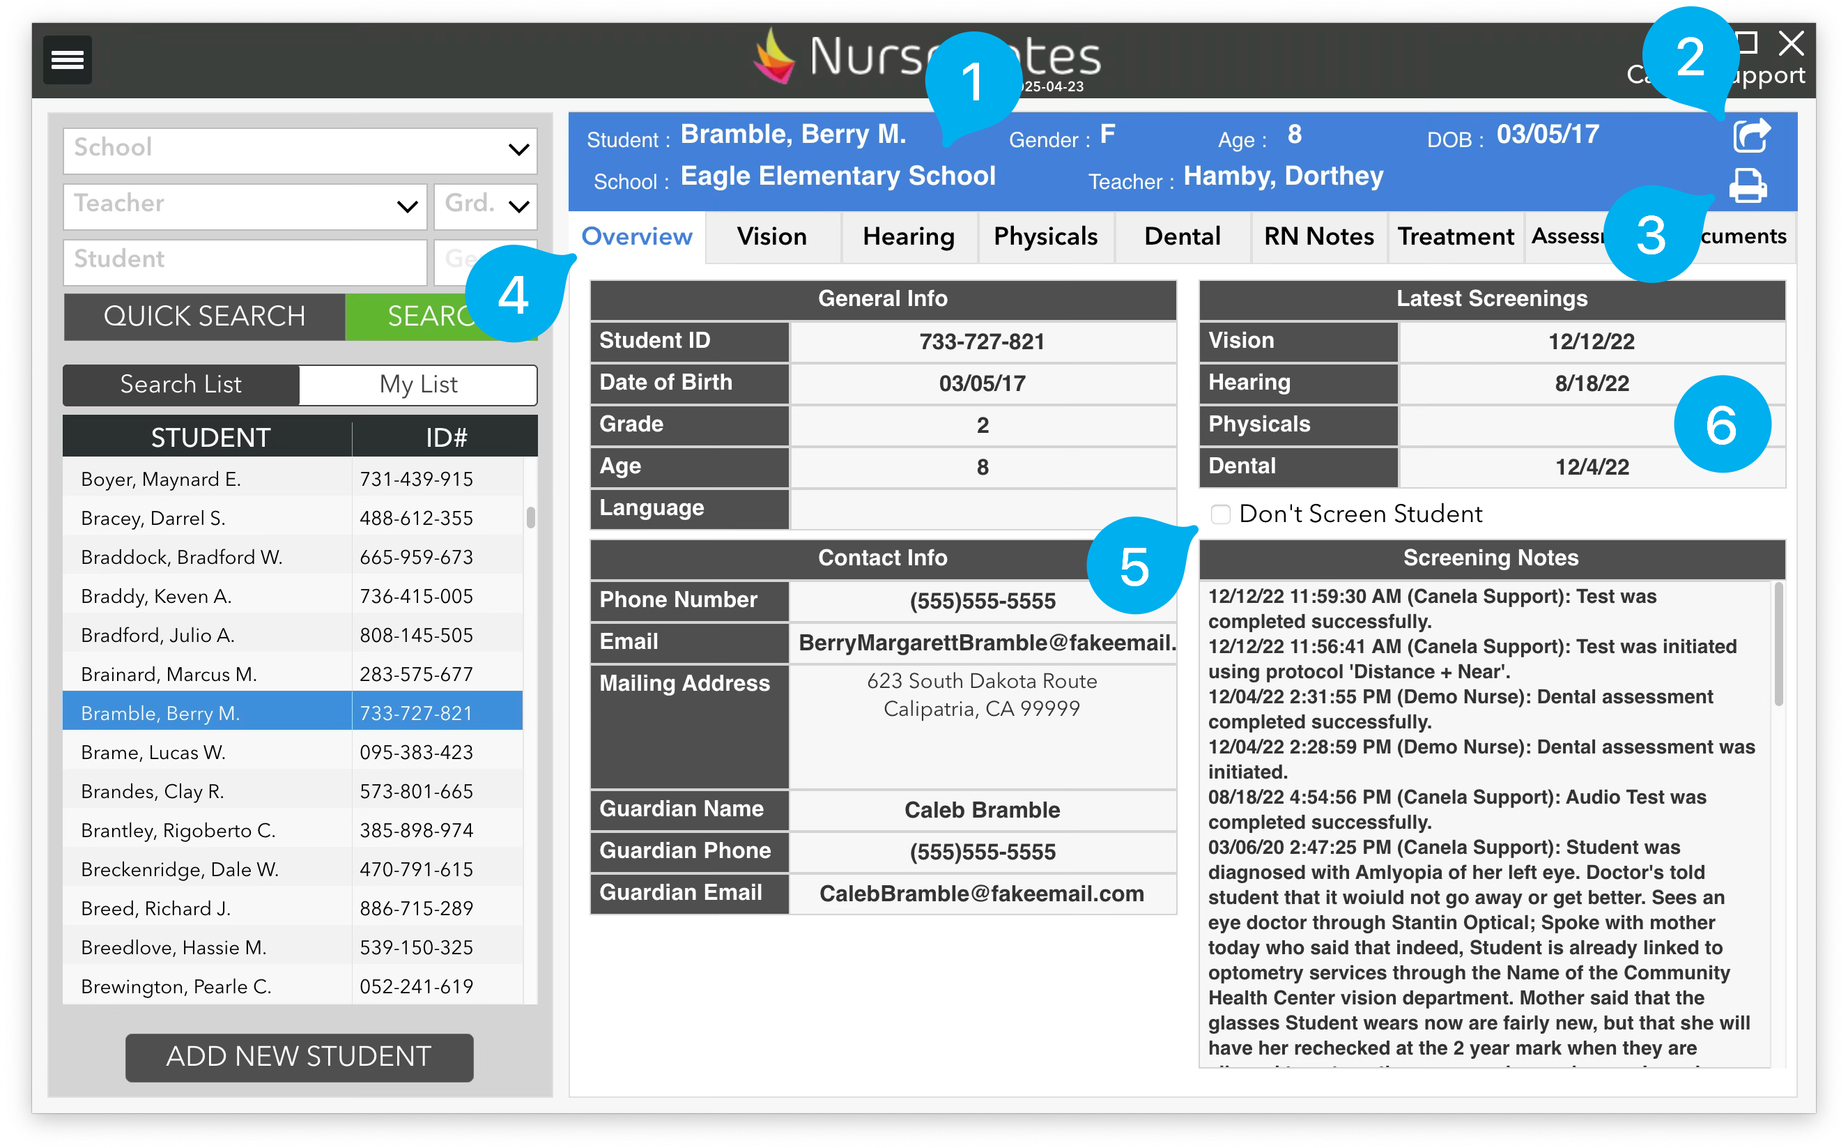Click the share/export student icon

tap(1751, 136)
